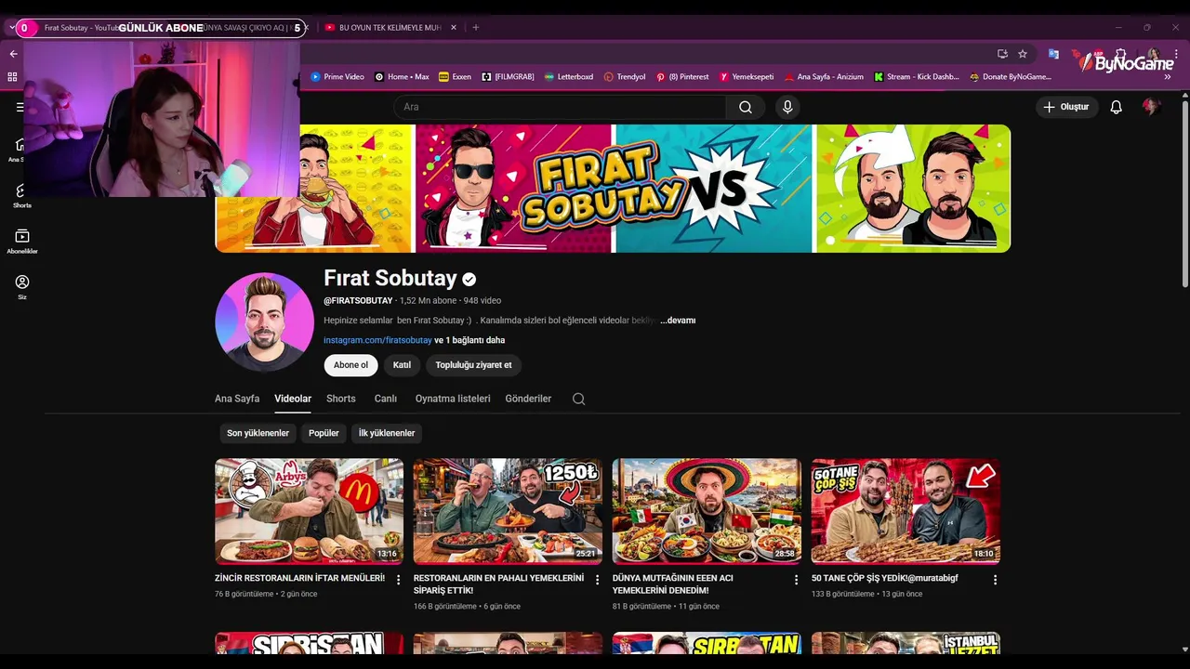
Task: Open the Yemeksepeti bookmark
Action: [747, 77]
